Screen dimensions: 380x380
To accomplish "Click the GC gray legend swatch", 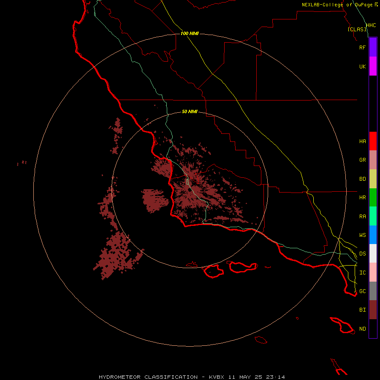I will point(373,291).
